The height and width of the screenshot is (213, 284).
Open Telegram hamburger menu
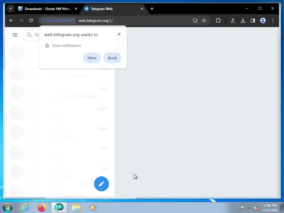point(15,35)
